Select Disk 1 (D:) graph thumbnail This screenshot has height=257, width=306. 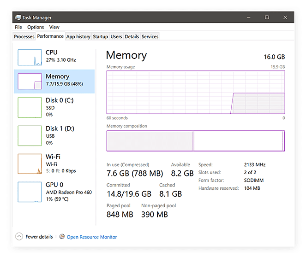[30, 136]
